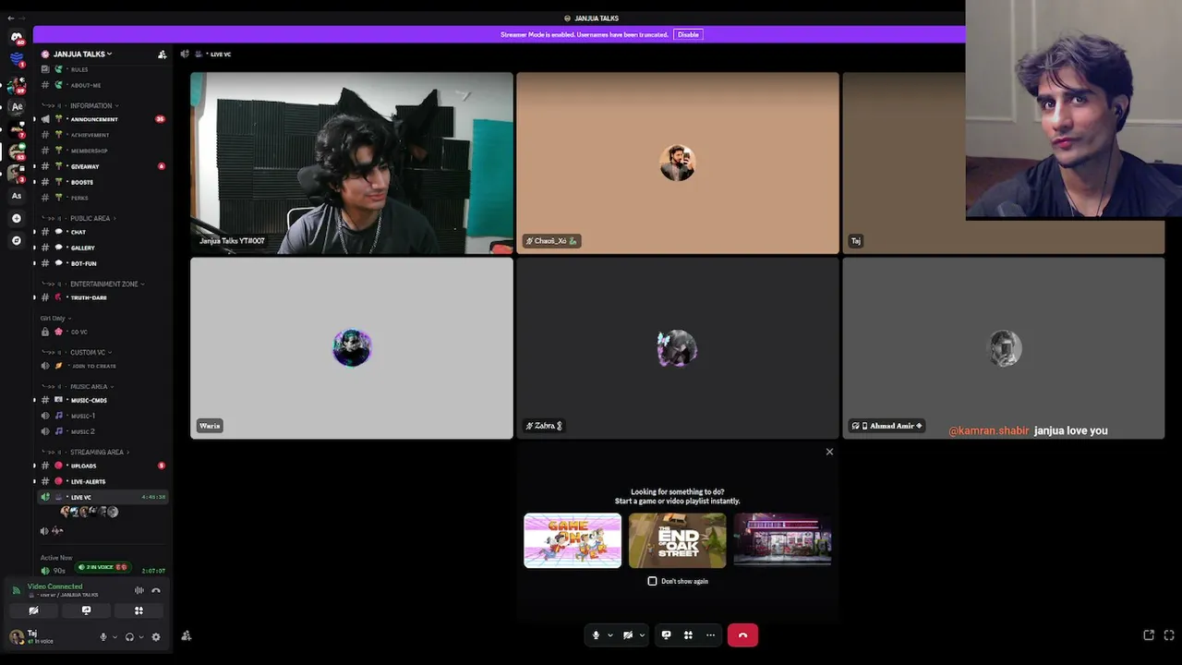Image resolution: width=1182 pixels, height=665 pixels.
Task: Open more options ellipsis in call controls
Action: tap(710, 635)
